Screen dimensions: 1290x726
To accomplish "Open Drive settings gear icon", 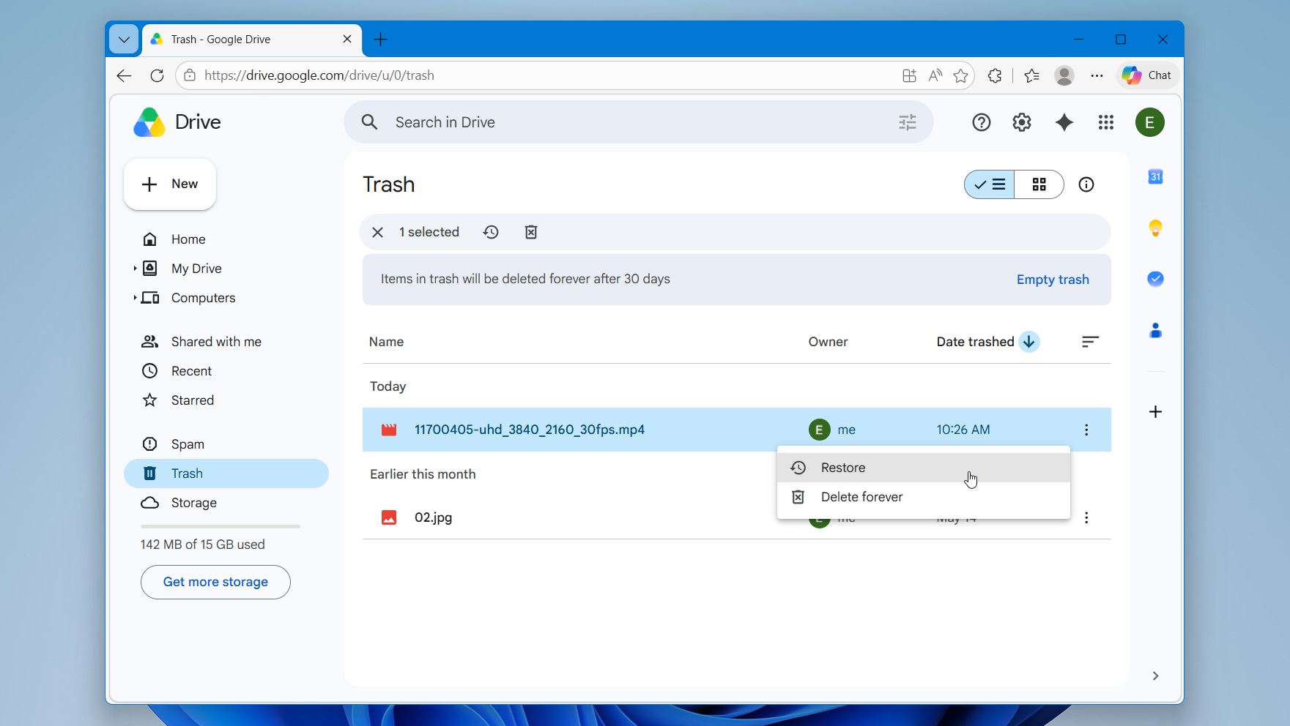I will click(1022, 122).
